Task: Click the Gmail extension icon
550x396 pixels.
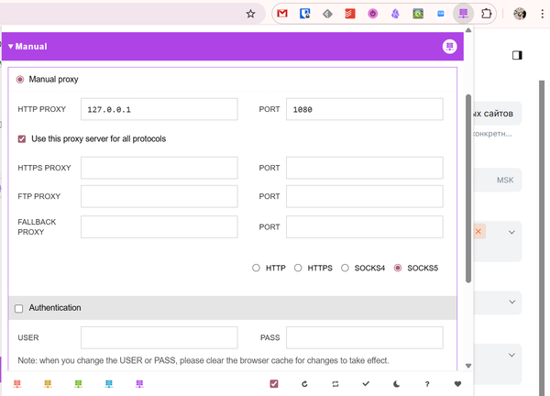Action: pyautogui.click(x=282, y=14)
